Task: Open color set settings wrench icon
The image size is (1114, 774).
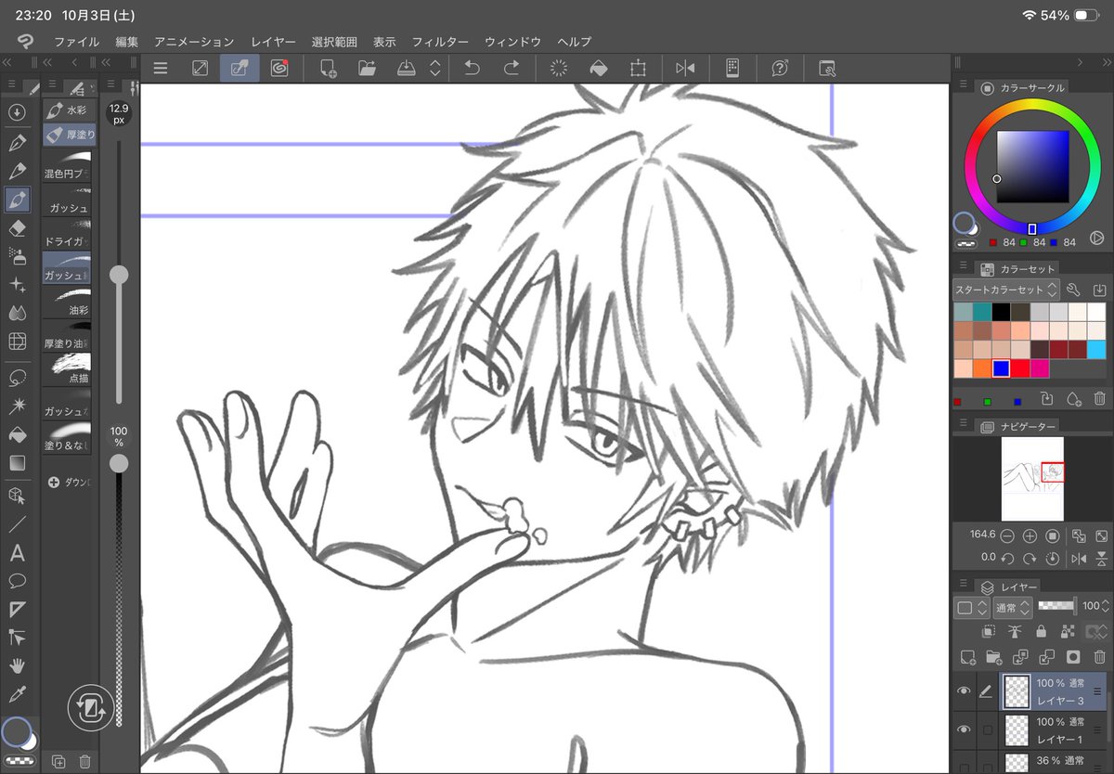Action: coord(1074,290)
